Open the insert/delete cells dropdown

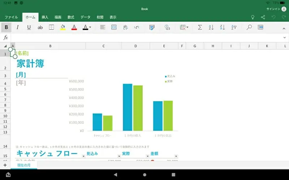pos(184,27)
